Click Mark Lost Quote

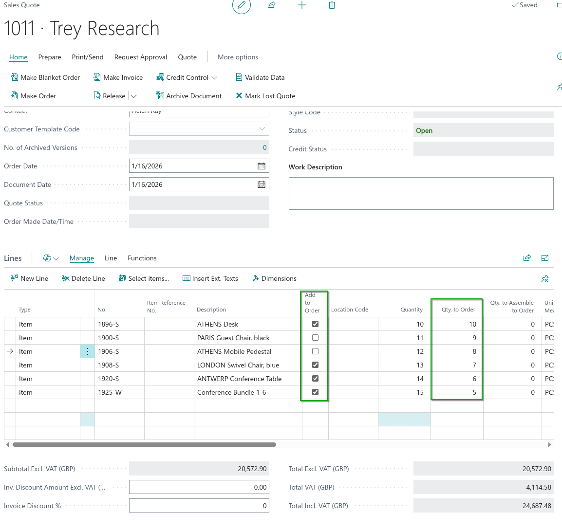265,96
